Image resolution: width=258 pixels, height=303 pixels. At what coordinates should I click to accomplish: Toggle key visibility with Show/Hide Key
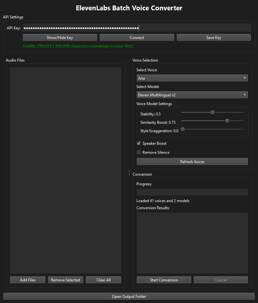click(x=60, y=37)
